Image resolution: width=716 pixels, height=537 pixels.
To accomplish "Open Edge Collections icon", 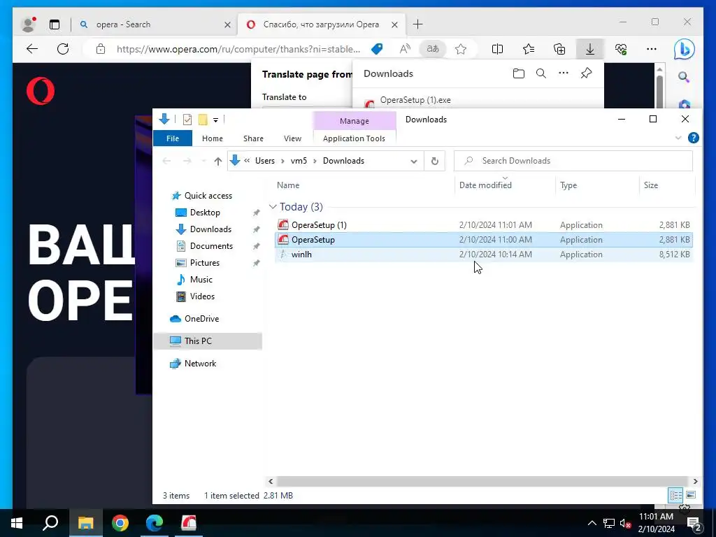I will 559,49.
